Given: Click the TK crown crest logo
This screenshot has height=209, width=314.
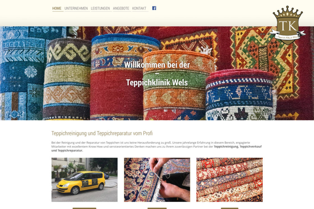Looking at the screenshot, I should [x=288, y=25].
